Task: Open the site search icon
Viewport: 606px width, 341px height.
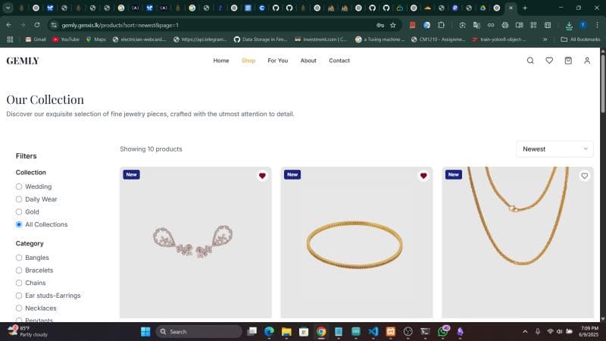Action: tap(530, 61)
